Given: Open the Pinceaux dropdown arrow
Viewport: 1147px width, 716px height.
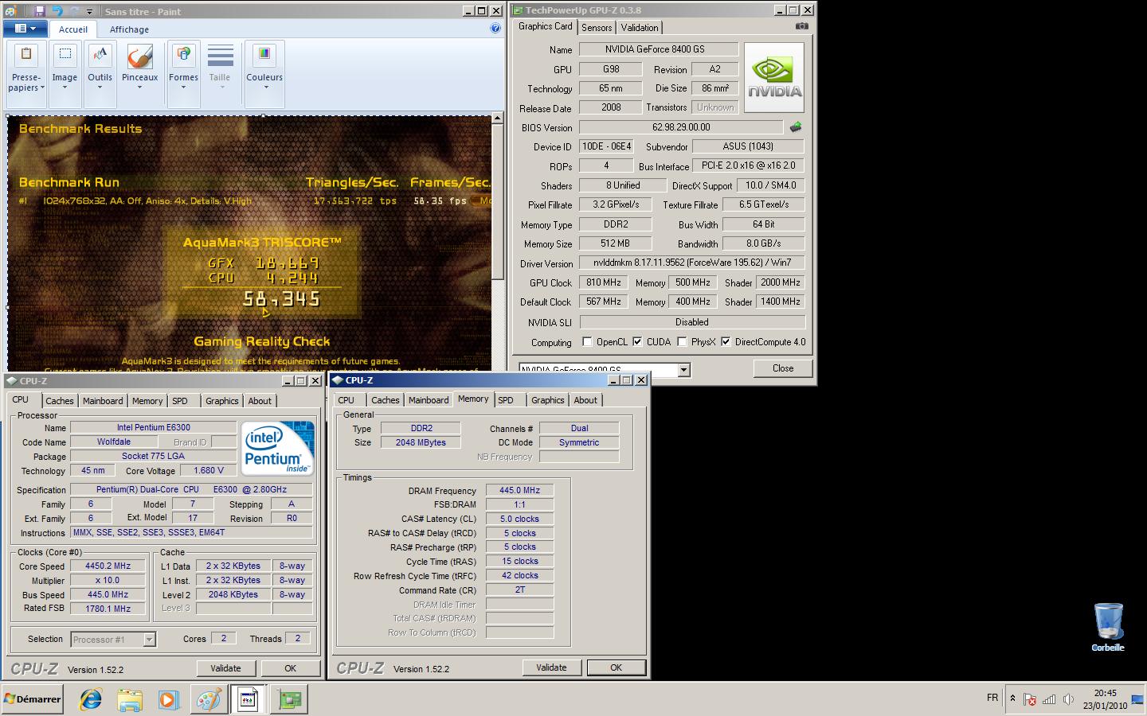Looking at the screenshot, I should (x=139, y=88).
